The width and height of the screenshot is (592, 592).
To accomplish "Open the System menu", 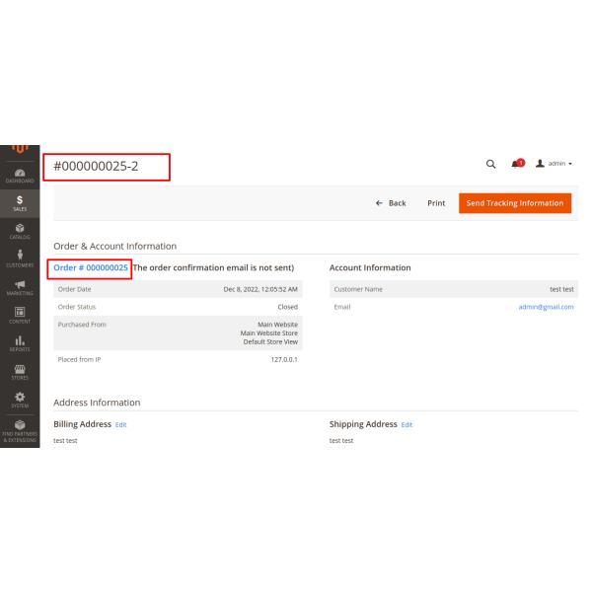I will 20,400.
